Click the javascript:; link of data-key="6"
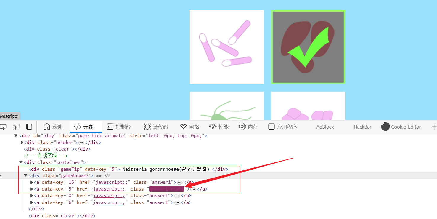The width and height of the screenshot is (437, 219). pyautogui.click(x=109, y=202)
